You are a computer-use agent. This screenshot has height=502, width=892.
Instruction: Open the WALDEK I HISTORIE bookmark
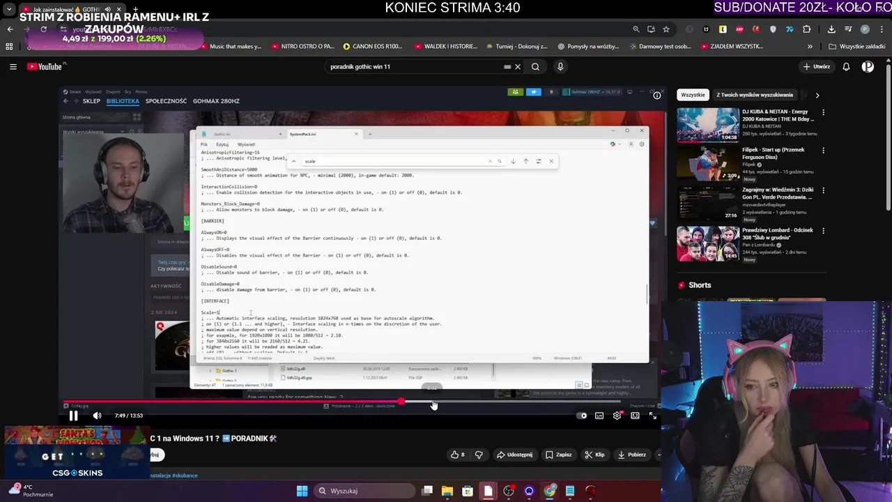click(x=446, y=47)
